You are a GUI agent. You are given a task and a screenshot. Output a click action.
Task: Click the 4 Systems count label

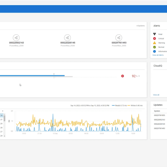[140, 26]
